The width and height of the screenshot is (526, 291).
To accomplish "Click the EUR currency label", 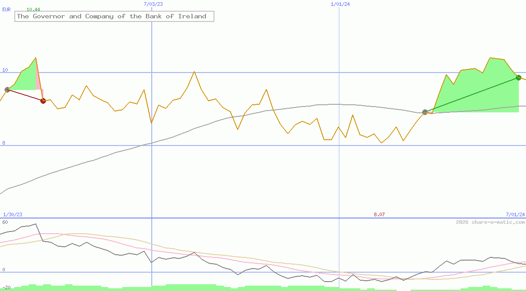I will 6,9.
